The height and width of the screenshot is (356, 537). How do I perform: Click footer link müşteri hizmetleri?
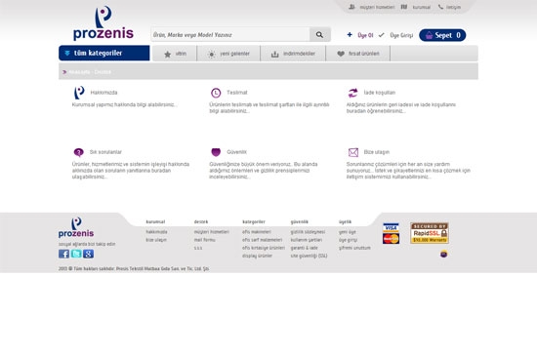(x=212, y=232)
